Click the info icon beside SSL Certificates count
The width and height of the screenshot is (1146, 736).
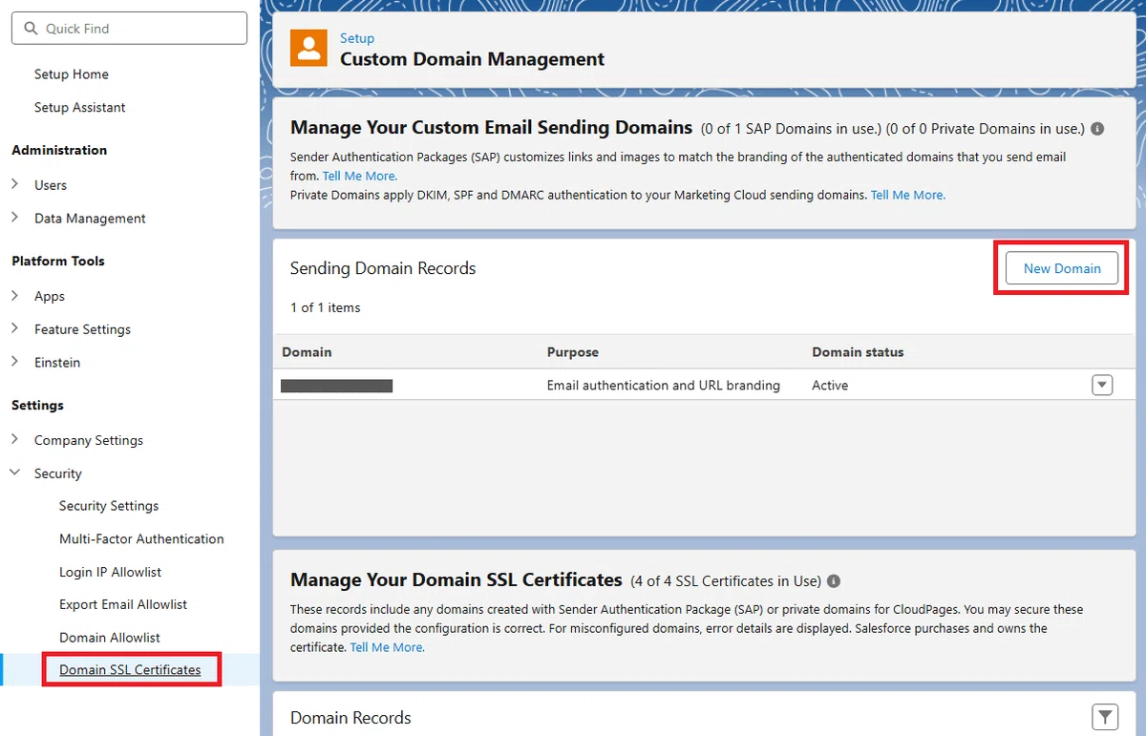tap(834, 580)
